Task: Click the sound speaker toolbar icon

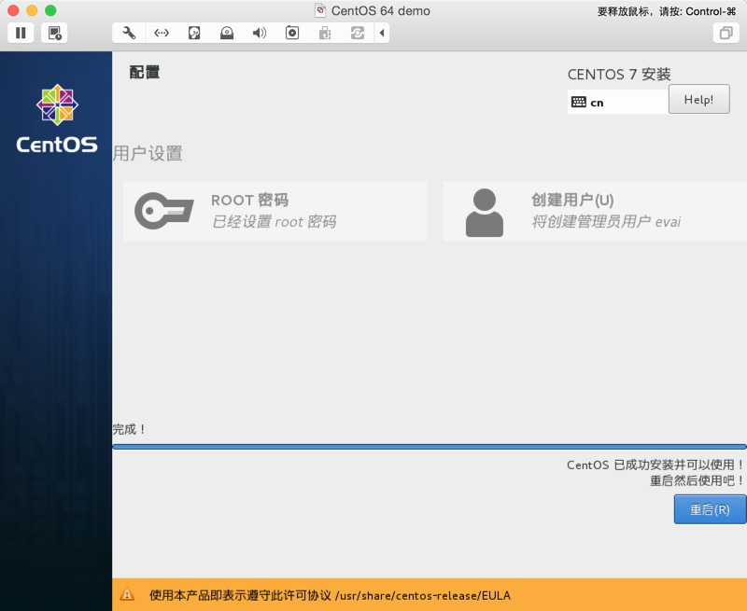Action: click(x=260, y=33)
